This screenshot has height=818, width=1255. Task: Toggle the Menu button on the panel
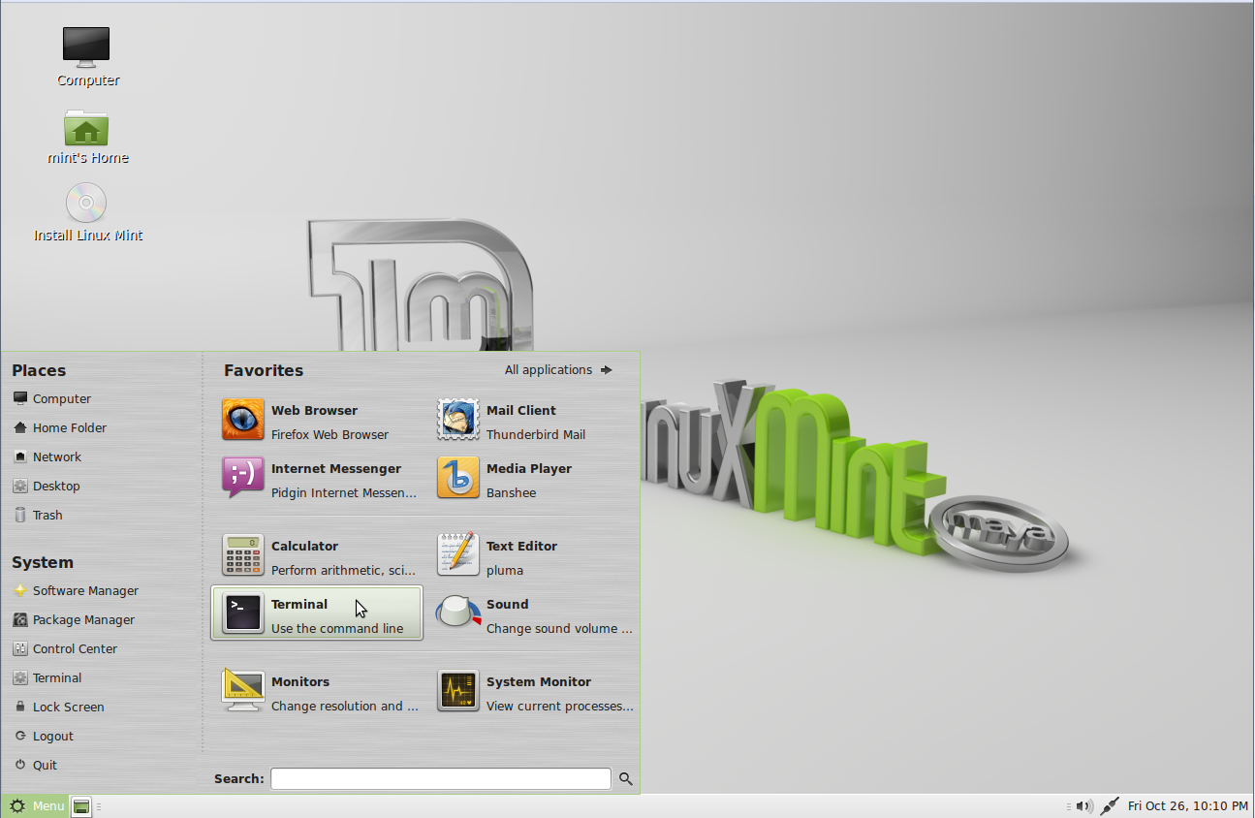pos(36,806)
